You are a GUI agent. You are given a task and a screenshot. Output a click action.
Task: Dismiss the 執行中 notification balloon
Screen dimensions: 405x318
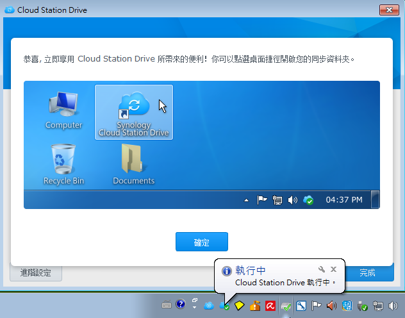coord(333,269)
